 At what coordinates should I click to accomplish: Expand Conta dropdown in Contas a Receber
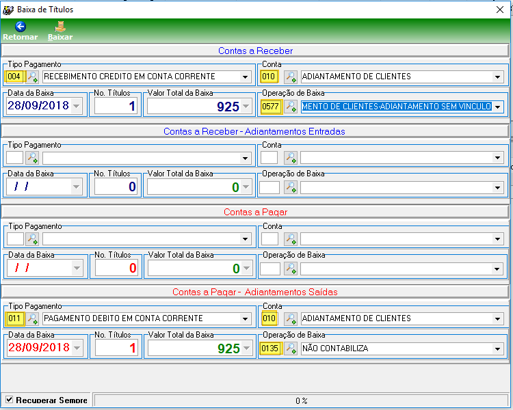pos(497,77)
